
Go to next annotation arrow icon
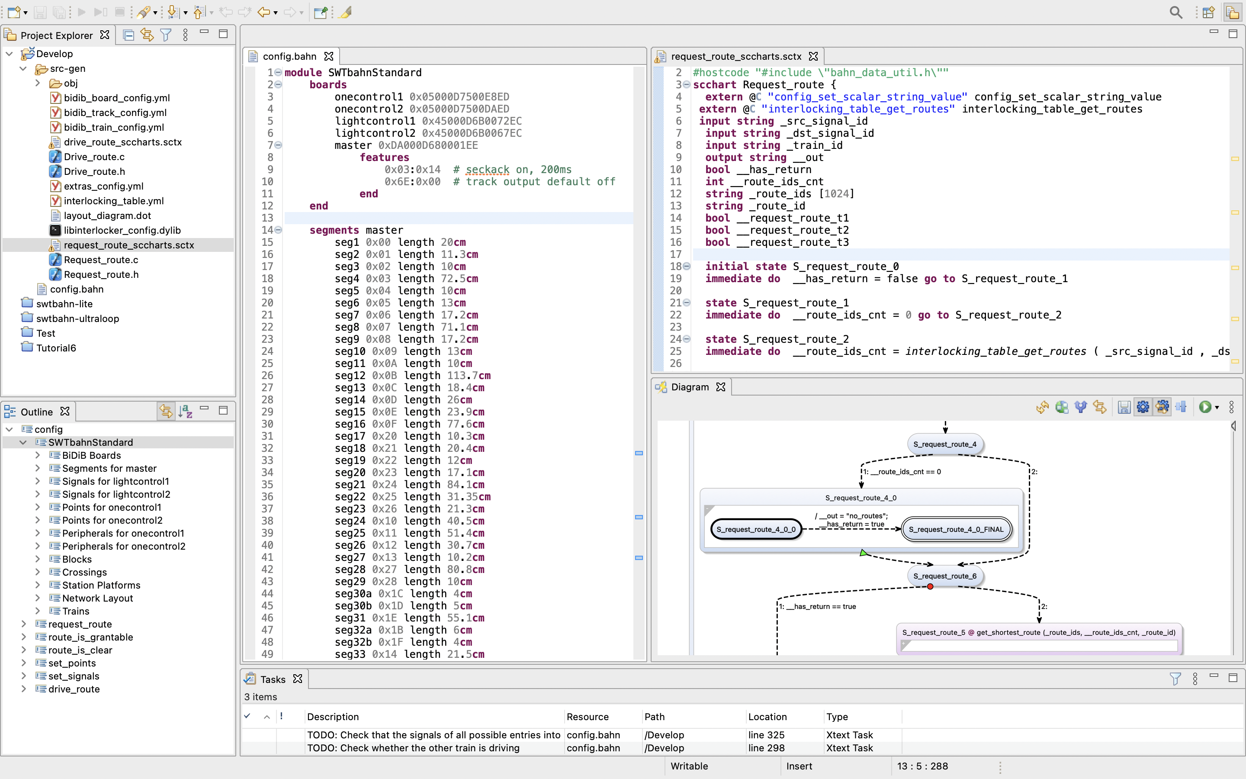[173, 12]
